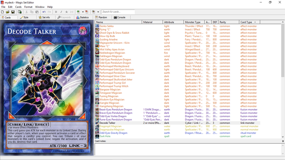Sort by the Monster Type column header
Screen dimensions: 285x160
194,22
